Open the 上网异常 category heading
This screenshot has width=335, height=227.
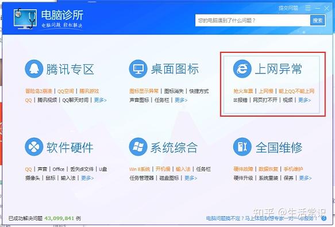pos(278,70)
